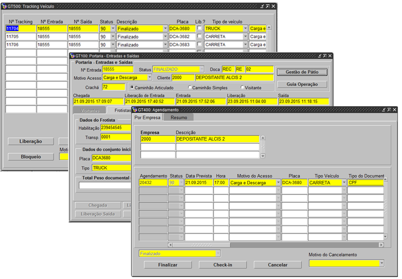Click Empresa list scroll-down arrow

tap(263, 156)
